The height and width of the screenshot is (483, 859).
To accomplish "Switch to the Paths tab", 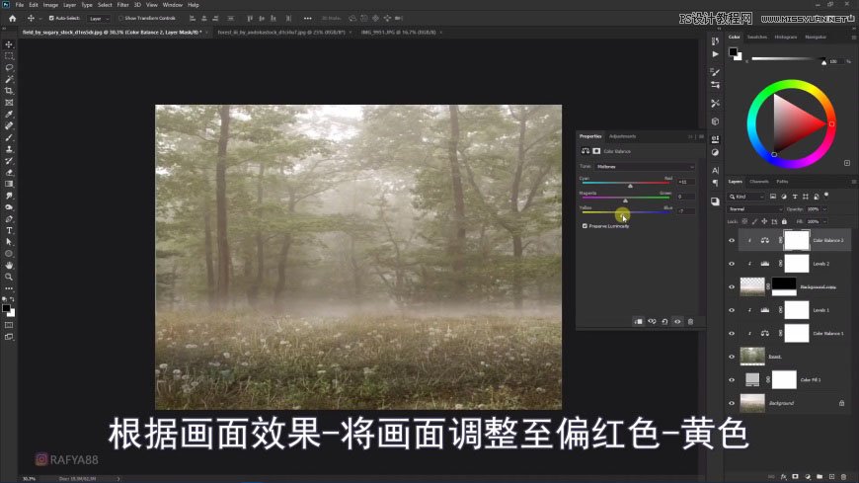I will pos(782,182).
